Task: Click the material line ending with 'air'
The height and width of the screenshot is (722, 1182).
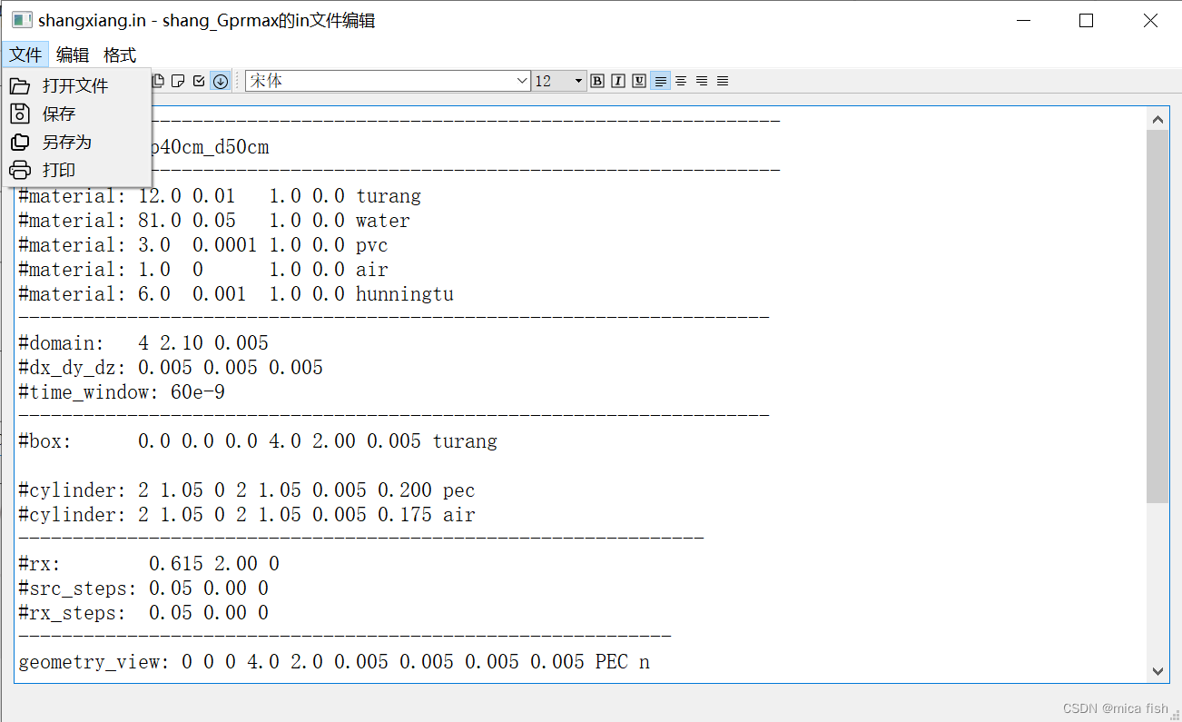Action: point(203,270)
